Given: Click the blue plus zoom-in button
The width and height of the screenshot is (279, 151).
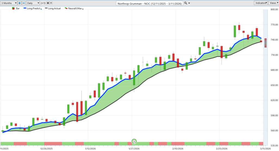Looking at the screenshot, I should point(19,3).
